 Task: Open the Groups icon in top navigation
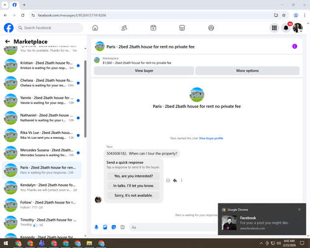pos(211,28)
